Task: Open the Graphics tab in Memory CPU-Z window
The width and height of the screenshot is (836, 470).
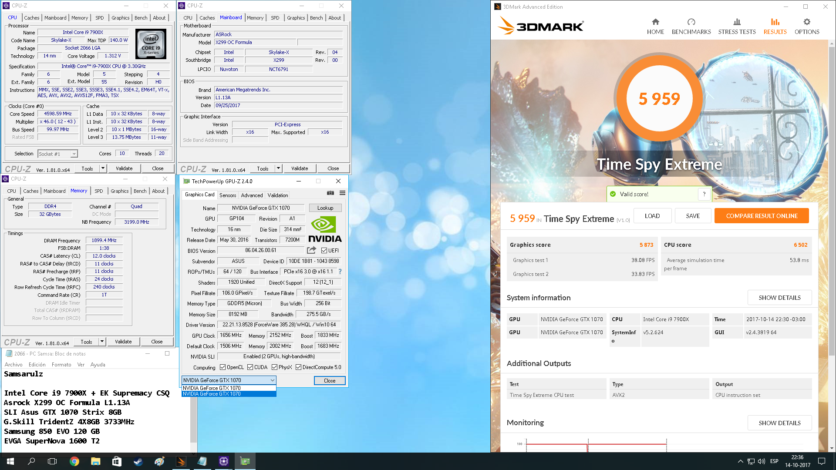Action: point(119,191)
